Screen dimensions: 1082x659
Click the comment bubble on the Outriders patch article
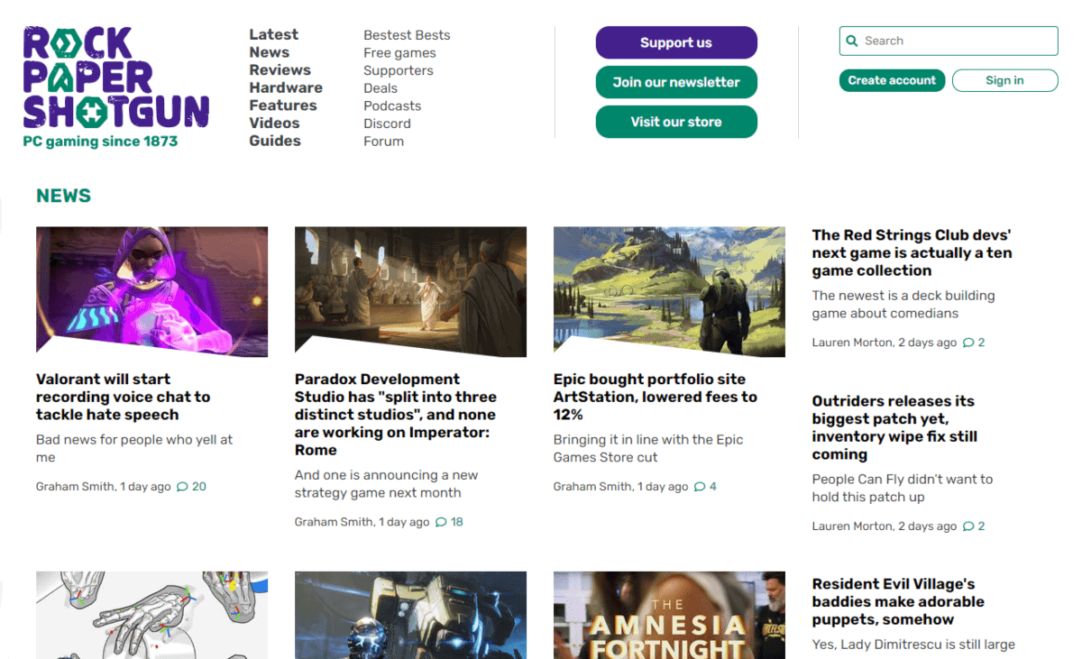point(973,526)
